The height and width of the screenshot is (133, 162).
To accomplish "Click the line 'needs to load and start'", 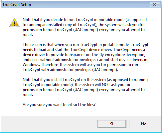I will point(84,50).
